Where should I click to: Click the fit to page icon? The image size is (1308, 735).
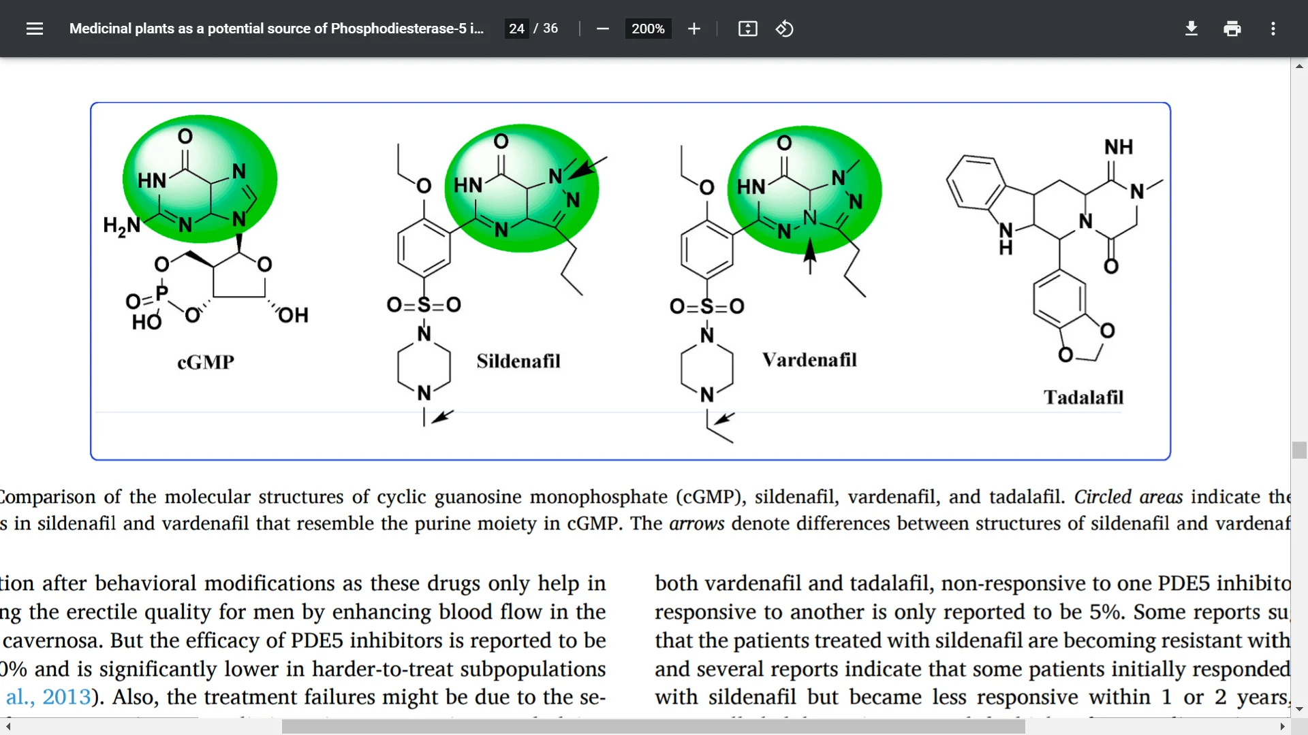click(x=747, y=29)
